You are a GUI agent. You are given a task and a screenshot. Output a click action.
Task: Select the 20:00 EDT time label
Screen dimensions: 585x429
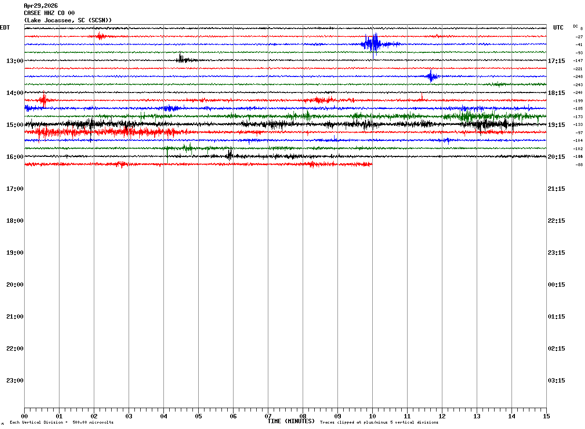(x=15, y=285)
